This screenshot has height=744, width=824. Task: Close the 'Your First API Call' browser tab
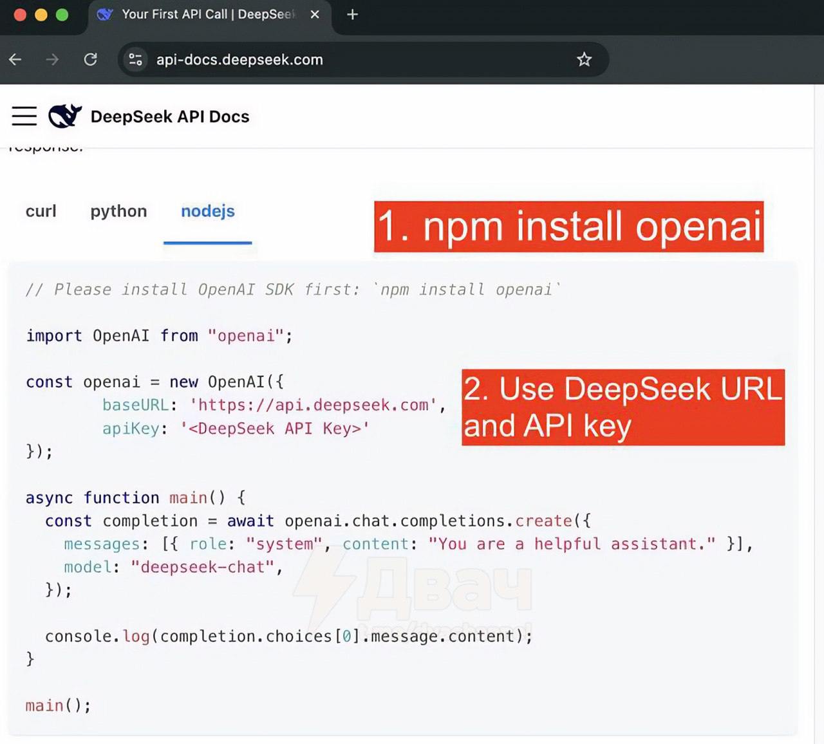[315, 14]
